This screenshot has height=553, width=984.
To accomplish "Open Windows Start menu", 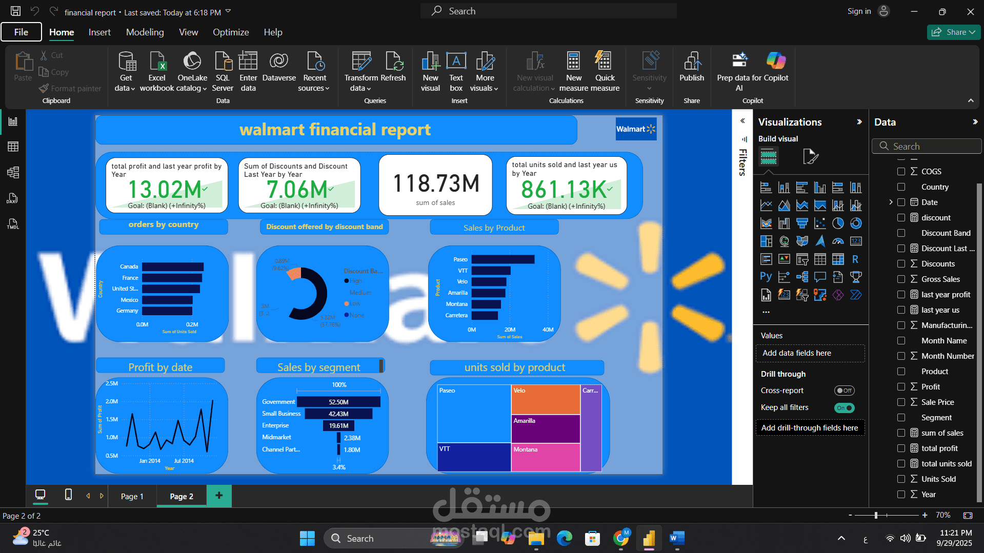I will tap(307, 538).
